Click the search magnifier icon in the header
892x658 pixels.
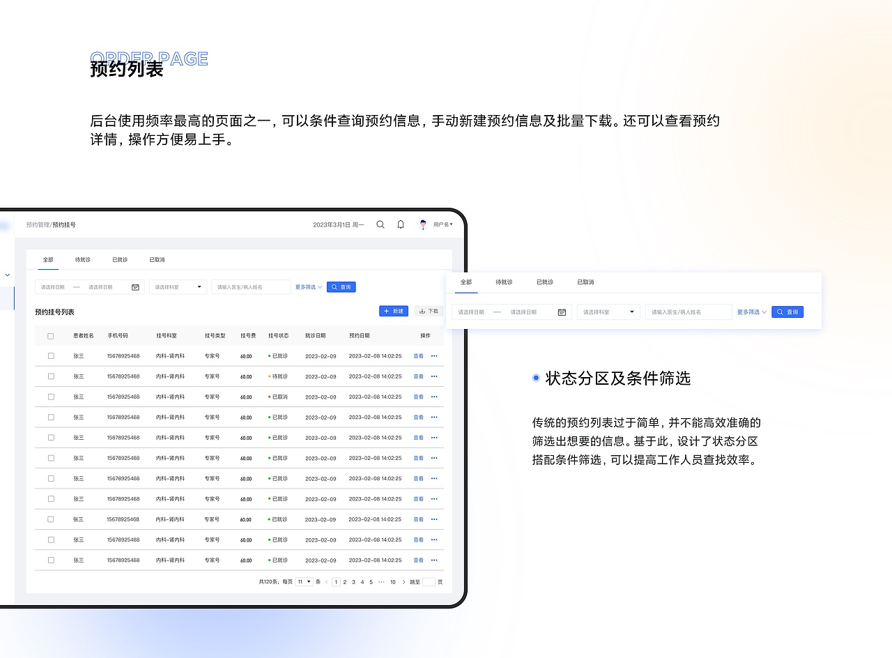pos(380,224)
